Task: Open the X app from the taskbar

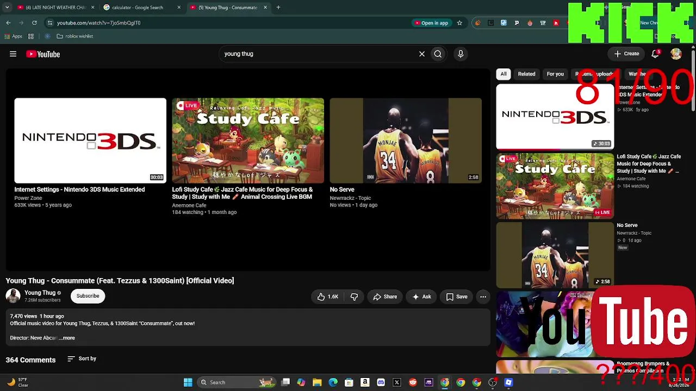Action: point(397,382)
